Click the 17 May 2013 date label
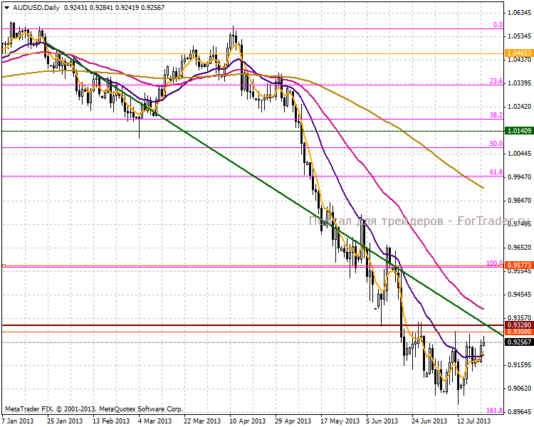 (x=340, y=421)
